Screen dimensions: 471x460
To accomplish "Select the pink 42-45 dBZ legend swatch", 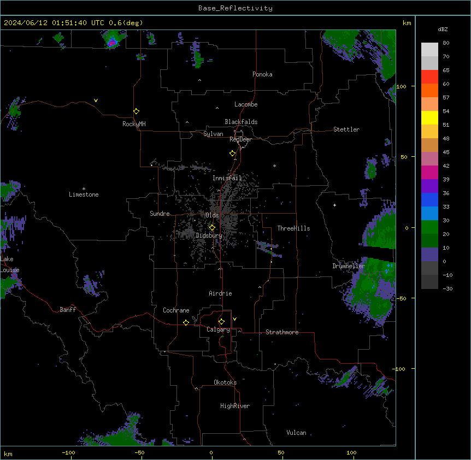I will point(429,159).
